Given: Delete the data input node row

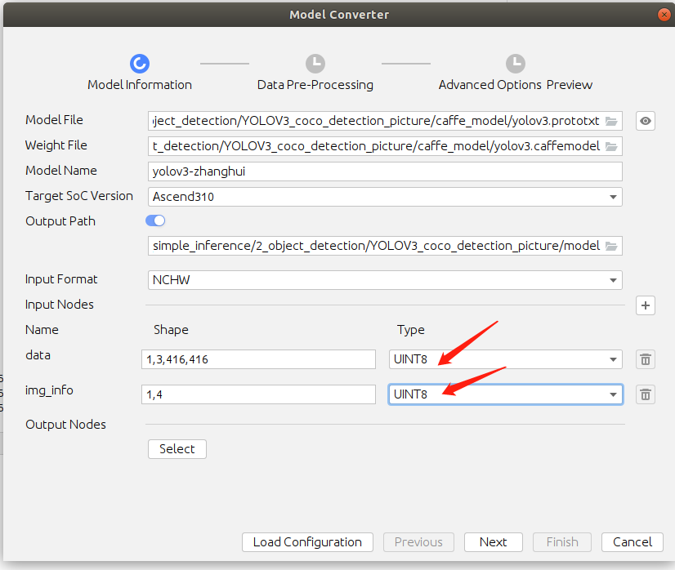Looking at the screenshot, I should 646,359.
